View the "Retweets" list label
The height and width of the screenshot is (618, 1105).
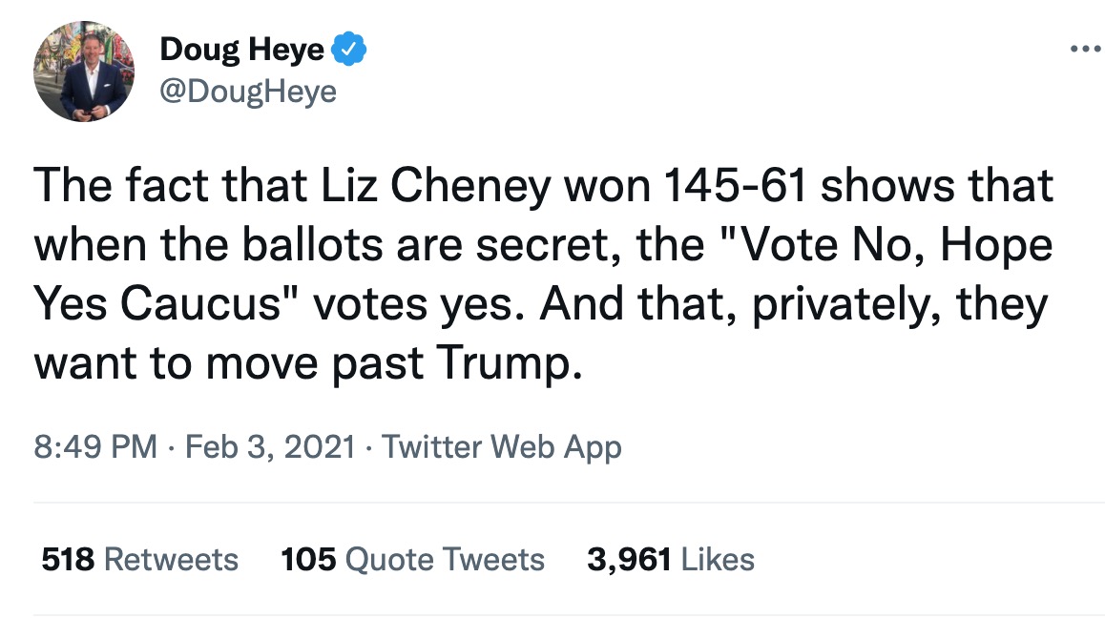click(171, 560)
